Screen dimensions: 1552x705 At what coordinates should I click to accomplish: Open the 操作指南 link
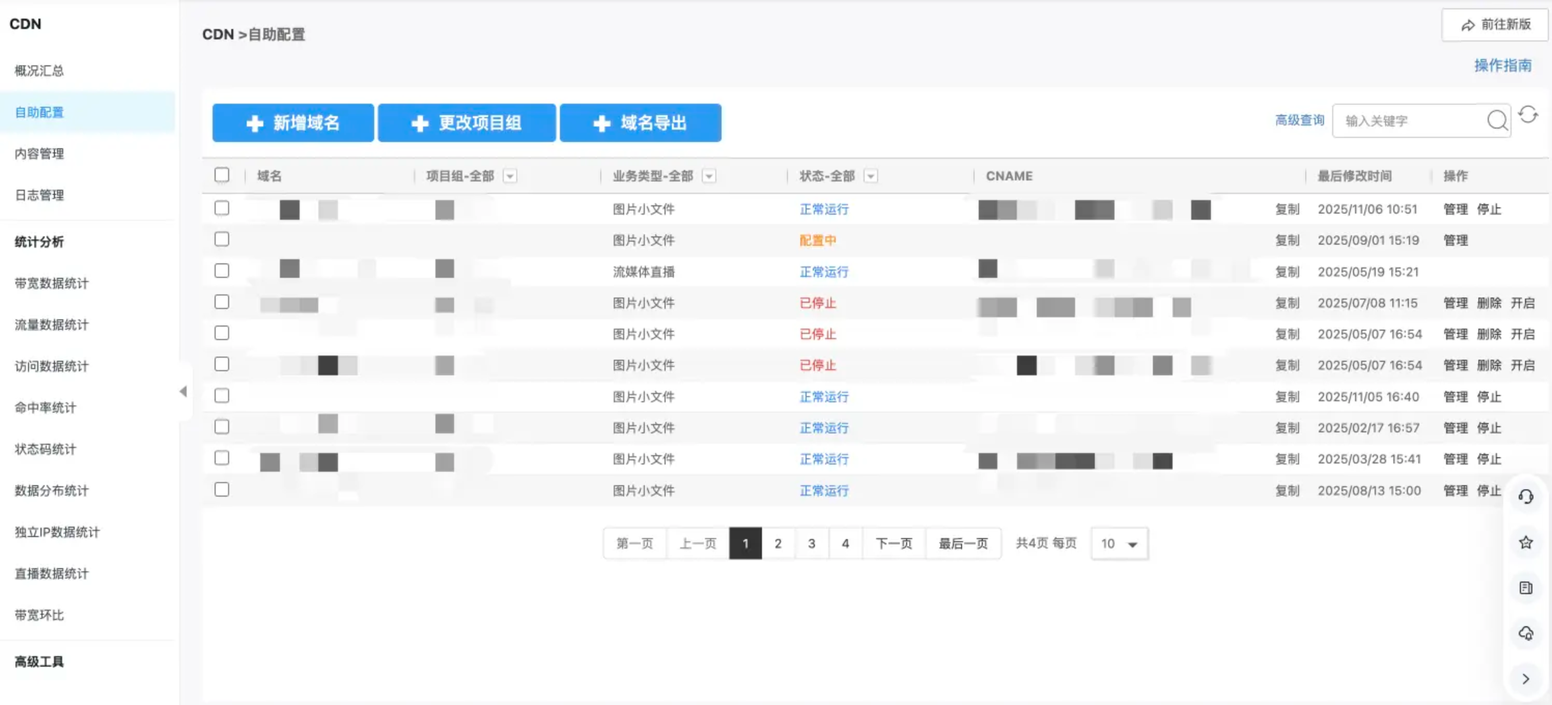(1503, 65)
